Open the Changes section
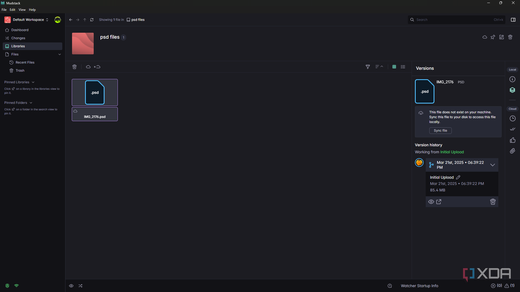 tap(32, 38)
